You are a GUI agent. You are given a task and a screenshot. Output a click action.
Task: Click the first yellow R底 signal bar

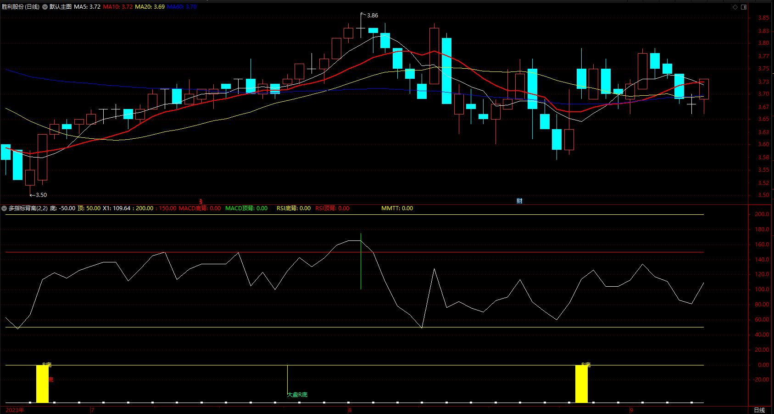(42, 384)
